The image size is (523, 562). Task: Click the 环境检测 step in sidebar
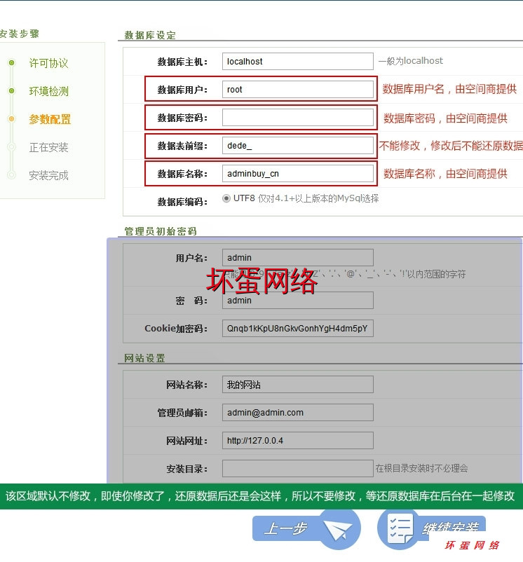pyautogui.click(x=48, y=91)
